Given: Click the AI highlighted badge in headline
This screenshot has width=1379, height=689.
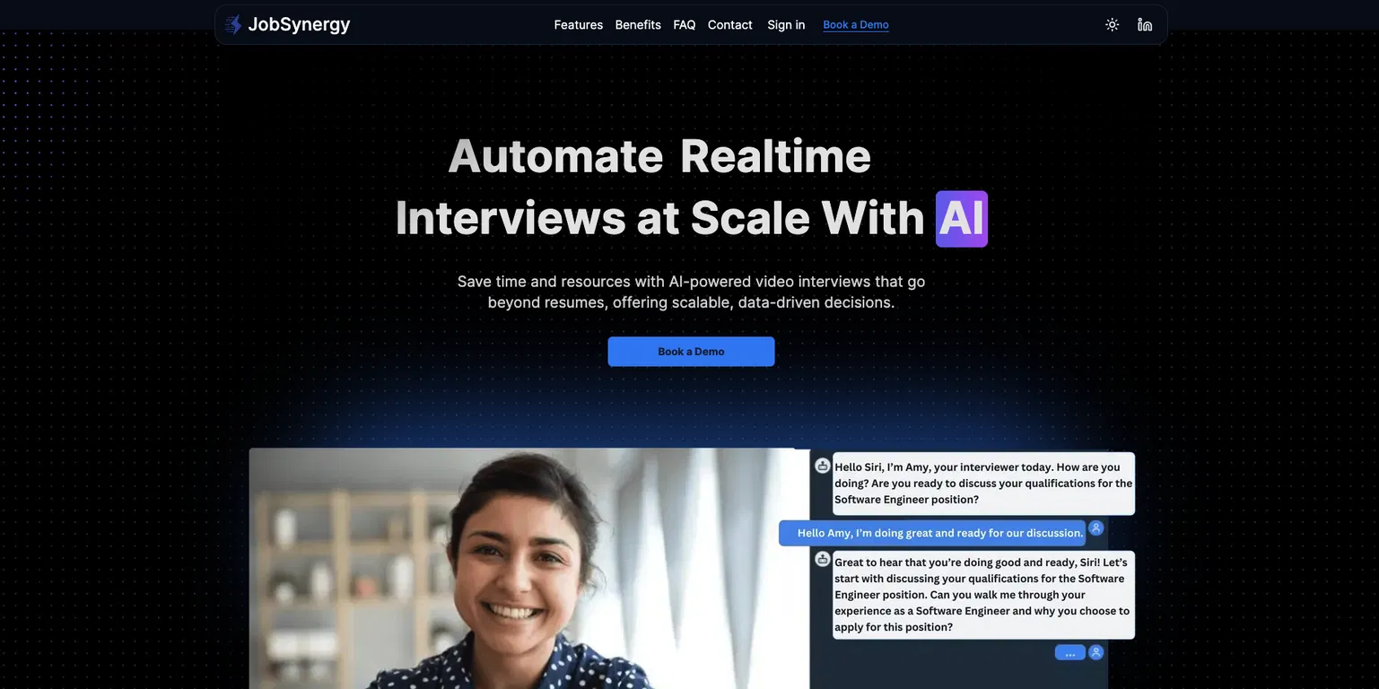Looking at the screenshot, I should tap(962, 218).
